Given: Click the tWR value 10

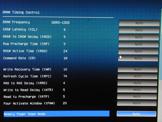Looking at the screenshot, I should (65, 69).
